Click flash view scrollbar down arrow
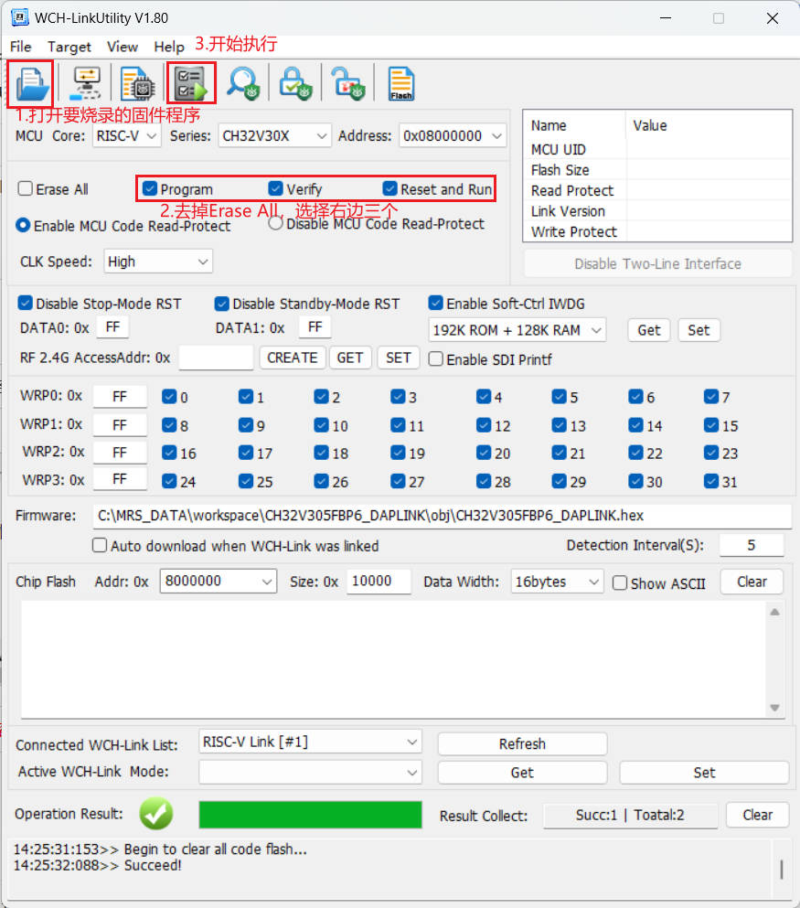Image resolution: width=800 pixels, height=908 pixels. pos(774,708)
